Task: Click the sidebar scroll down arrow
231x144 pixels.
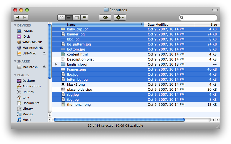Action: coord(50,120)
